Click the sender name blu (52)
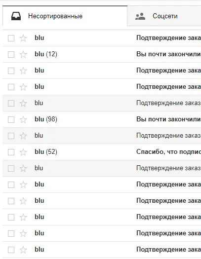201x259 pixels. click(x=46, y=152)
